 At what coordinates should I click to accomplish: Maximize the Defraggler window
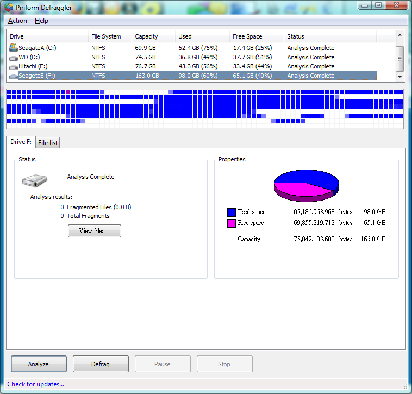pos(378,5)
